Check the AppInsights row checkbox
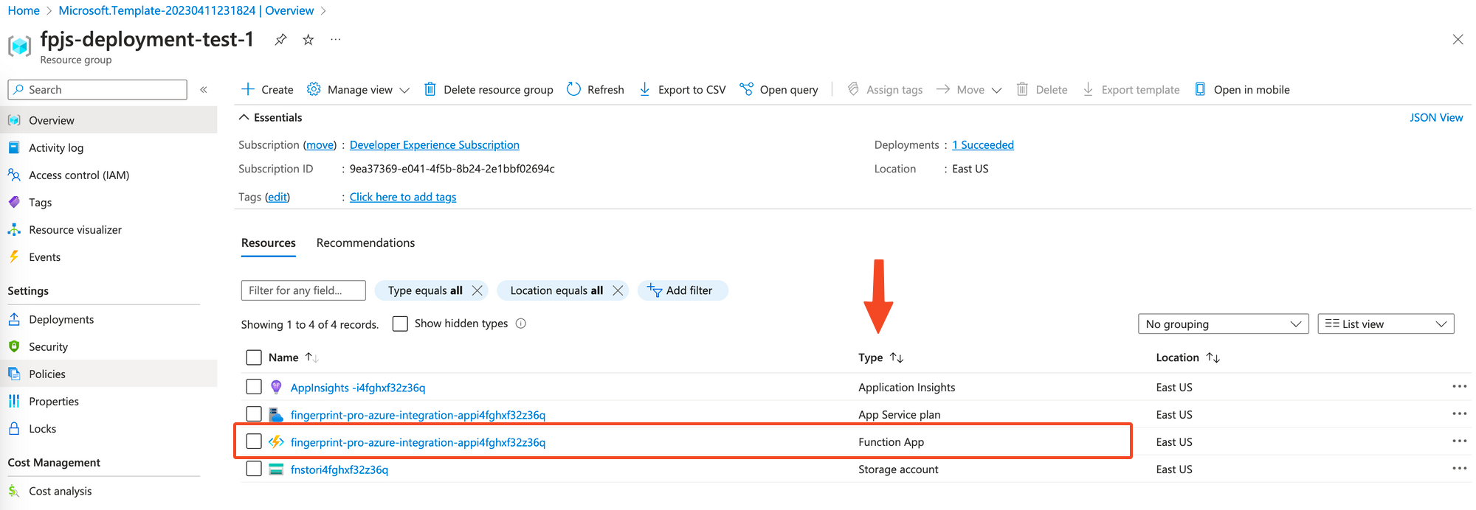Viewport: 1476px width, 510px height. coord(254,386)
